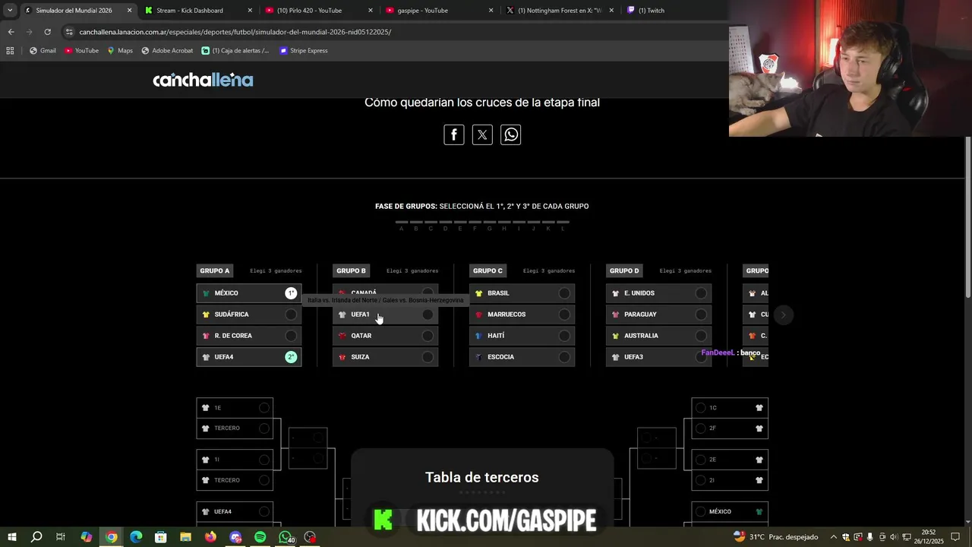
Task: Select E. Unidos' circle in Grupo D
Action: coord(701,293)
